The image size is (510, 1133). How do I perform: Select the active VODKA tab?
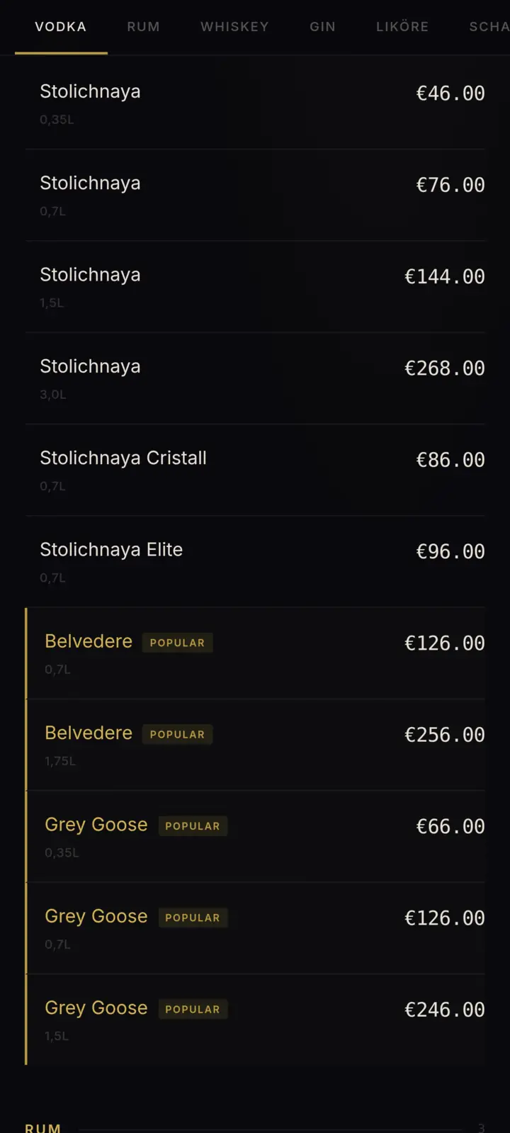[60, 26]
